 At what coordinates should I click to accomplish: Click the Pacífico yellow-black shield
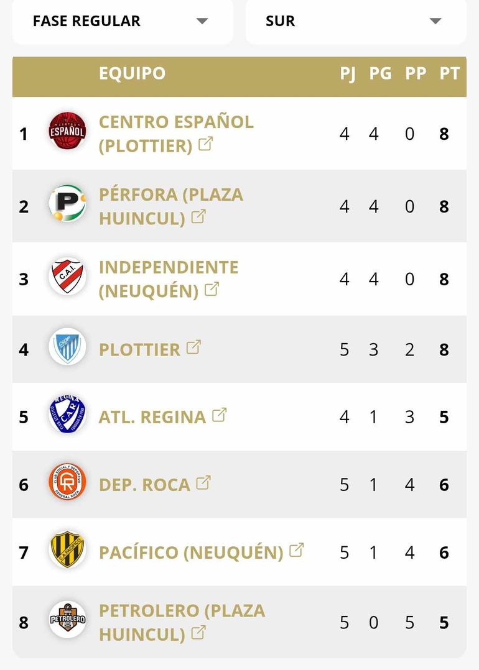67,550
